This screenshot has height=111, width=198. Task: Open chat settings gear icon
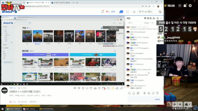coord(157,18)
